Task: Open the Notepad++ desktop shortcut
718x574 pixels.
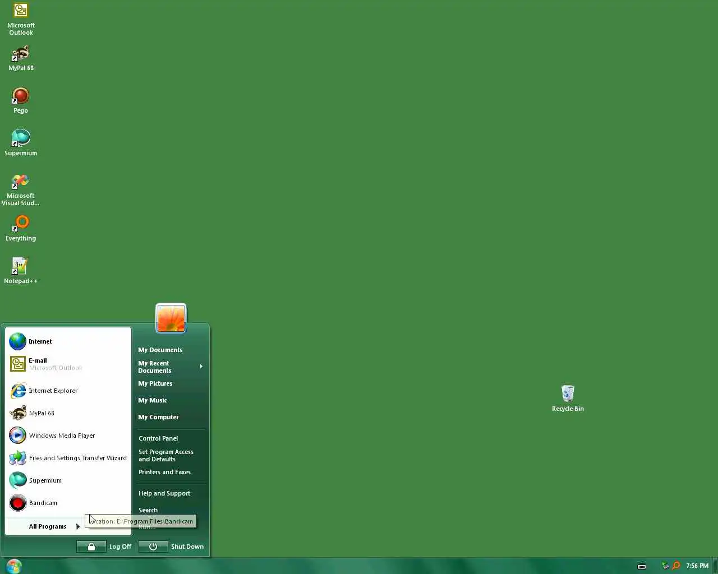Action: 21,271
